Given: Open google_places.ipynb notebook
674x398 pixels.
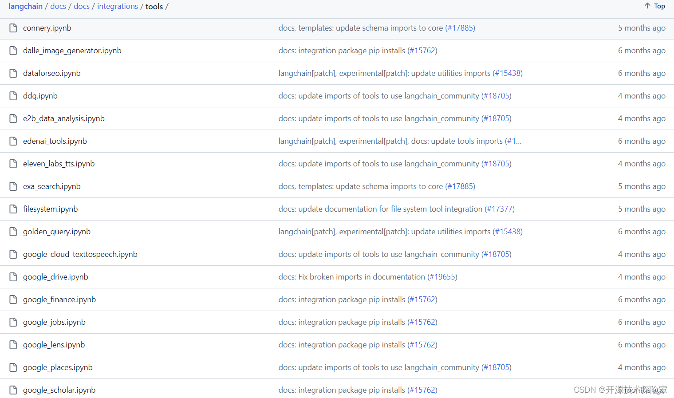Looking at the screenshot, I should (x=58, y=367).
